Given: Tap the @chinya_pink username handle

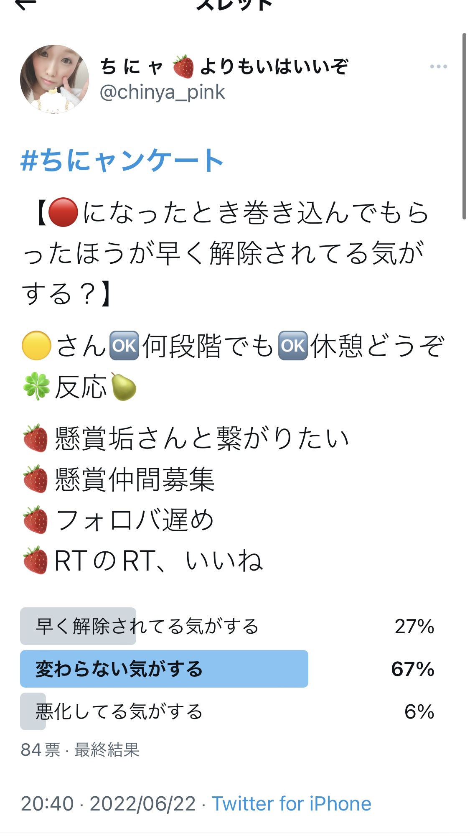Looking at the screenshot, I should coord(162,92).
